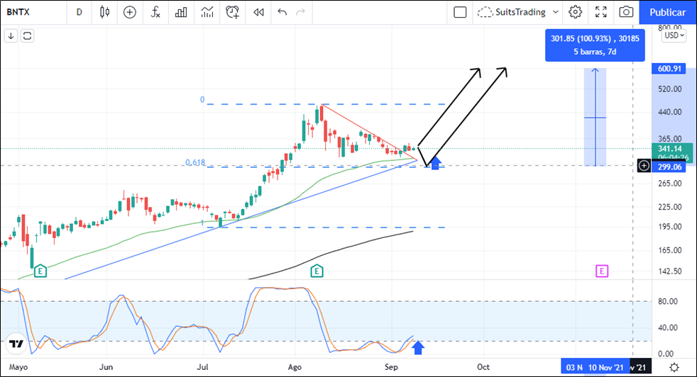Image resolution: width=697 pixels, height=377 pixels.
Task: Open the indicator templates icon
Action: pyautogui.click(x=207, y=12)
